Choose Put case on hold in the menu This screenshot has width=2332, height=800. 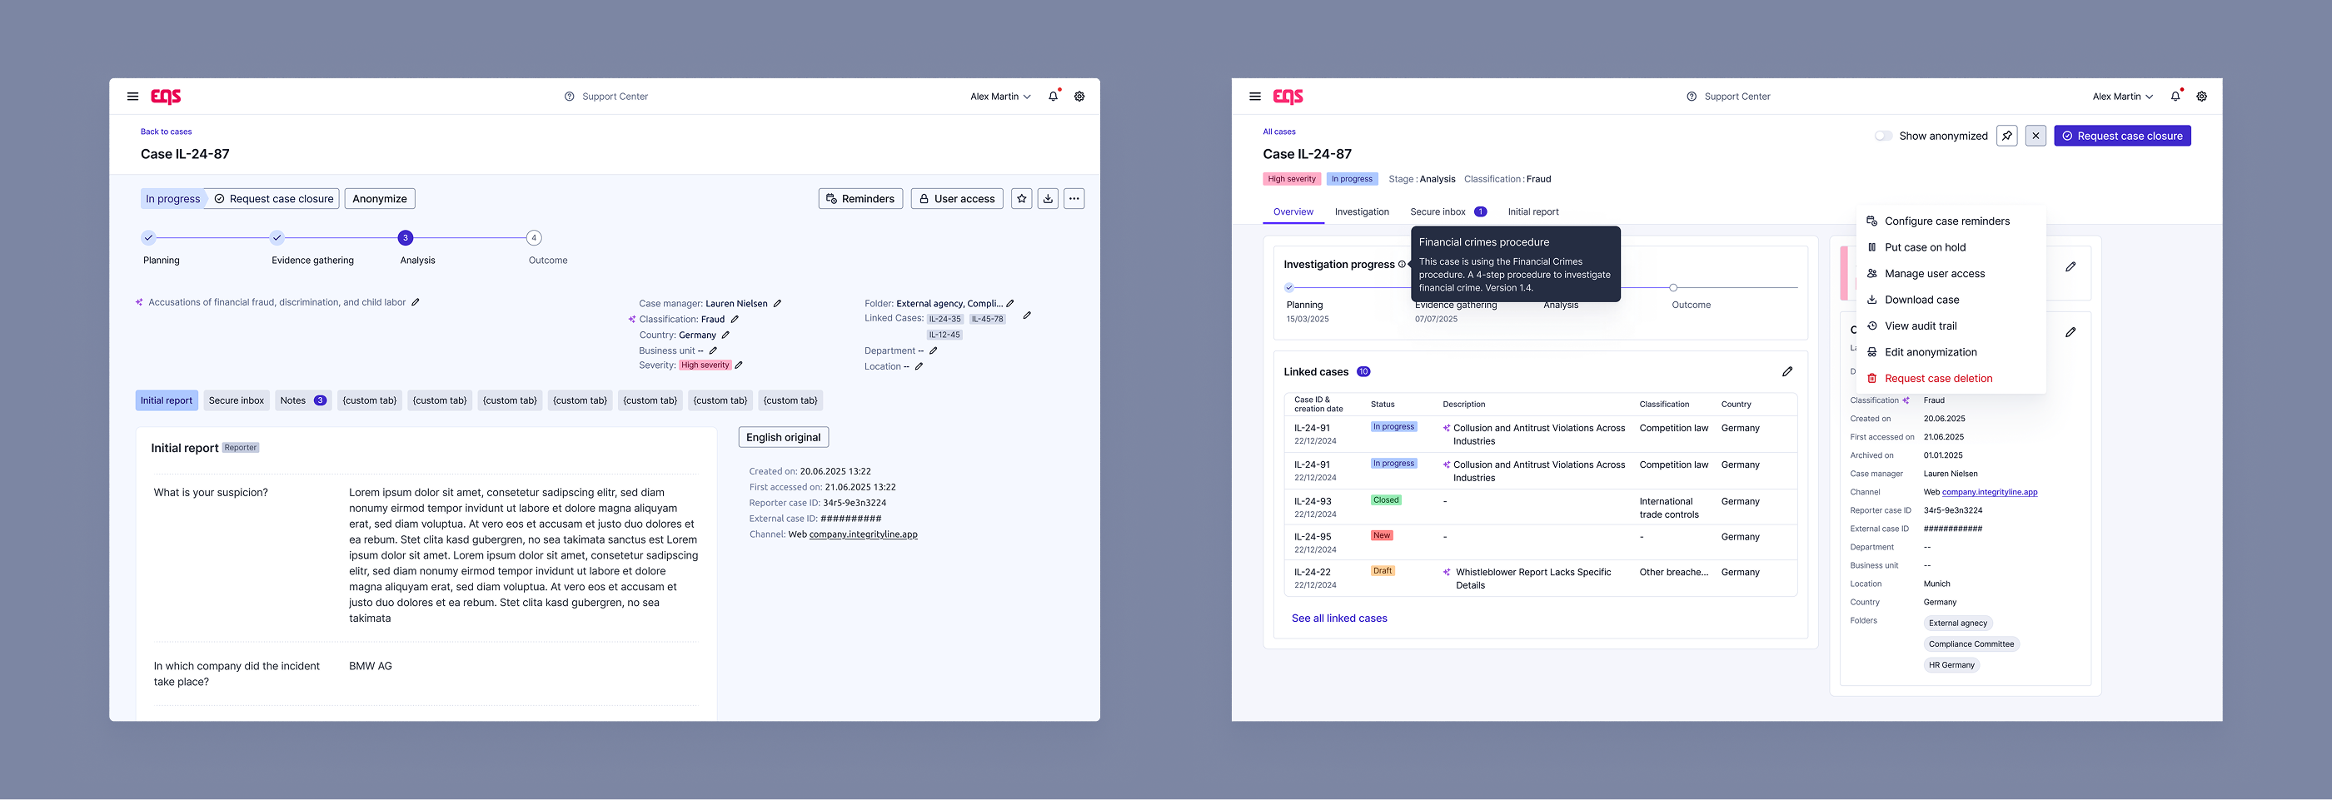(1923, 247)
